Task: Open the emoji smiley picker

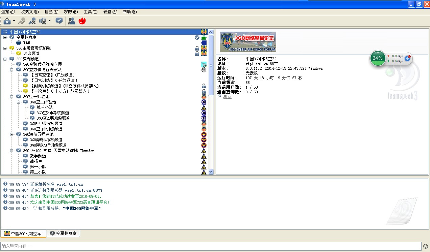Action: pyautogui.click(x=426, y=246)
